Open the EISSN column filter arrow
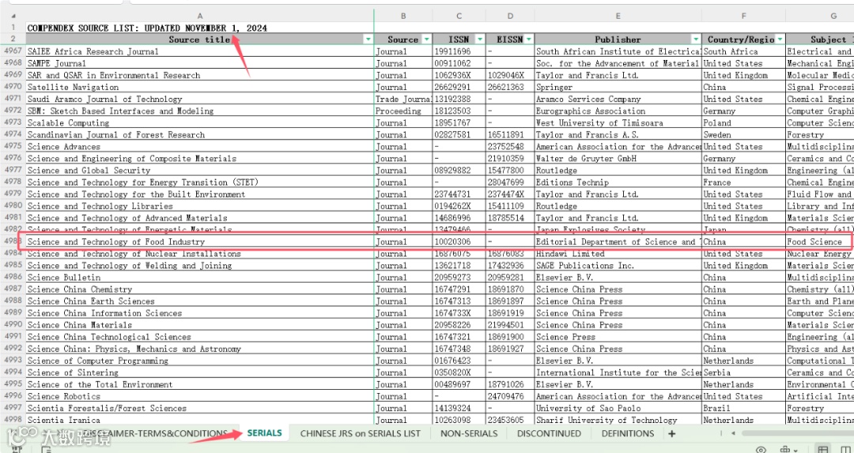The image size is (854, 453). 529,39
